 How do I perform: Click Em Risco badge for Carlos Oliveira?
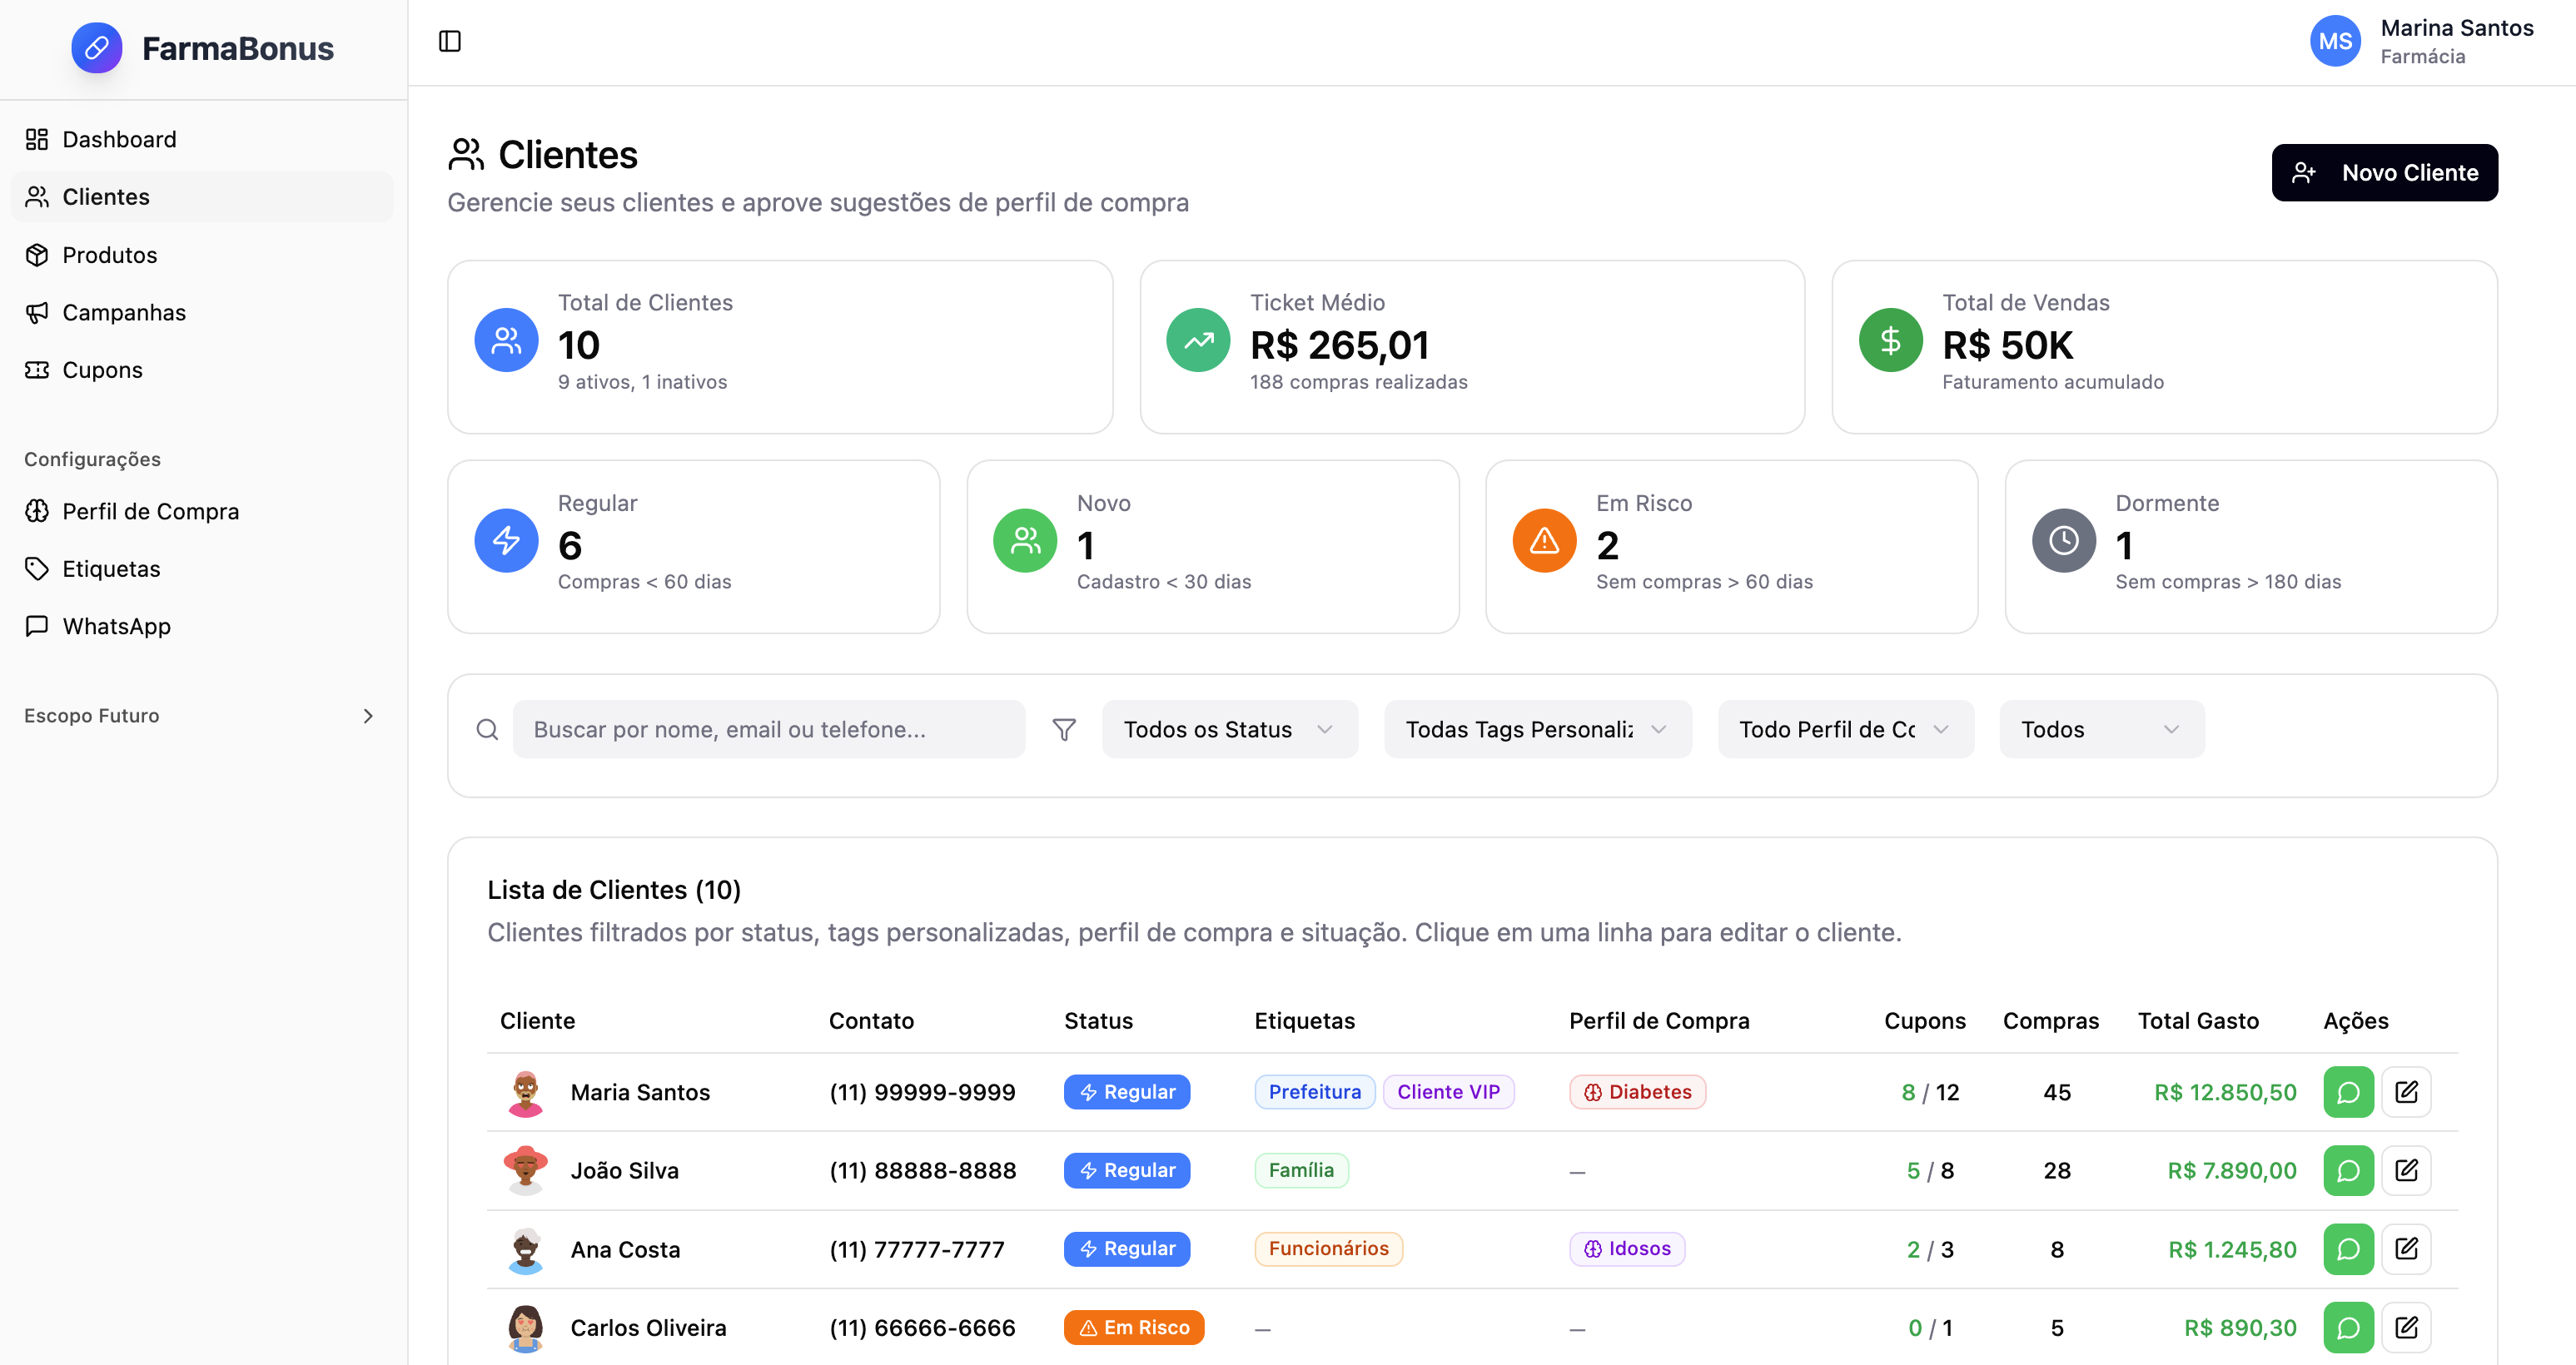tap(1133, 1328)
